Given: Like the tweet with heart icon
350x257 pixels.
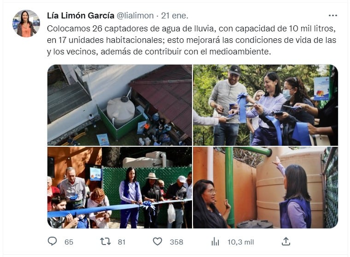Looking at the screenshot, I should click(x=157, y=242).
